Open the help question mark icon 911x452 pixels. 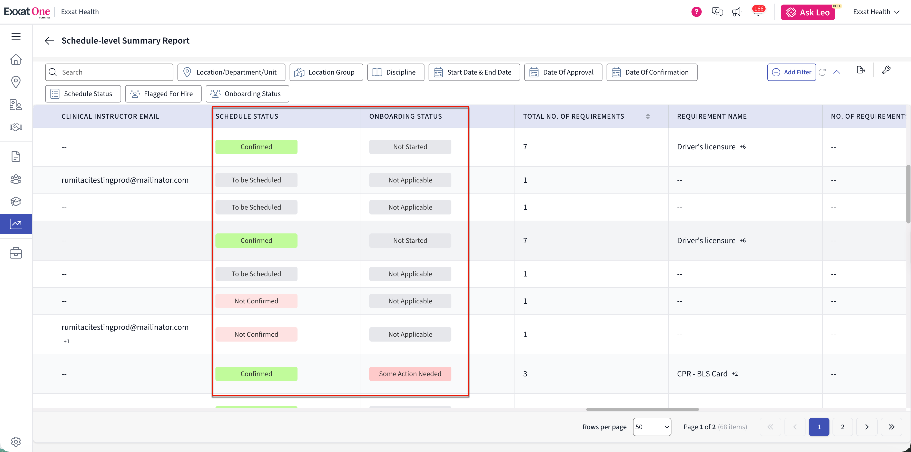click(x=696, y=12)
